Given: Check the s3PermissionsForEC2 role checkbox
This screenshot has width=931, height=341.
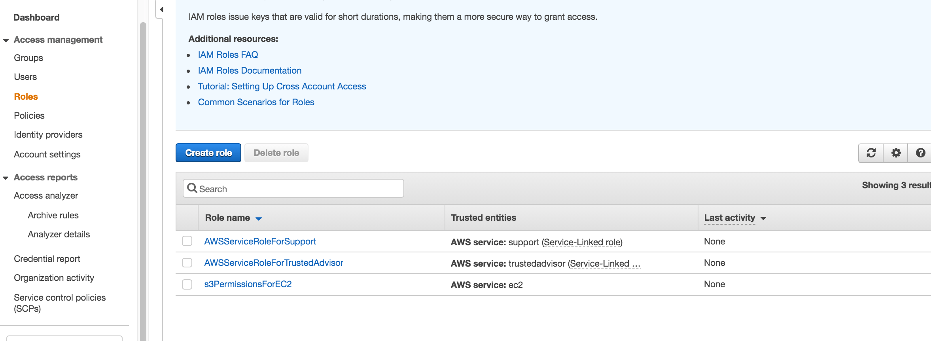Looking at the screenshot, I should point(187,284).
